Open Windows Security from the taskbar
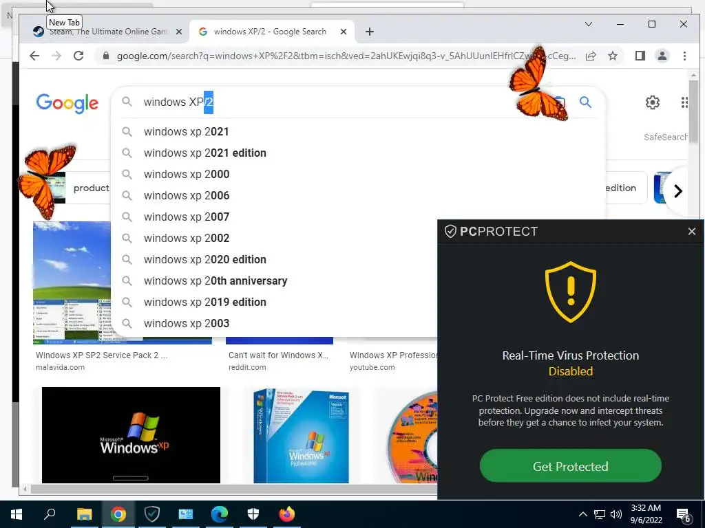Image resolution: width=705 pixels, height=528 pixels. tap(253, 514)
